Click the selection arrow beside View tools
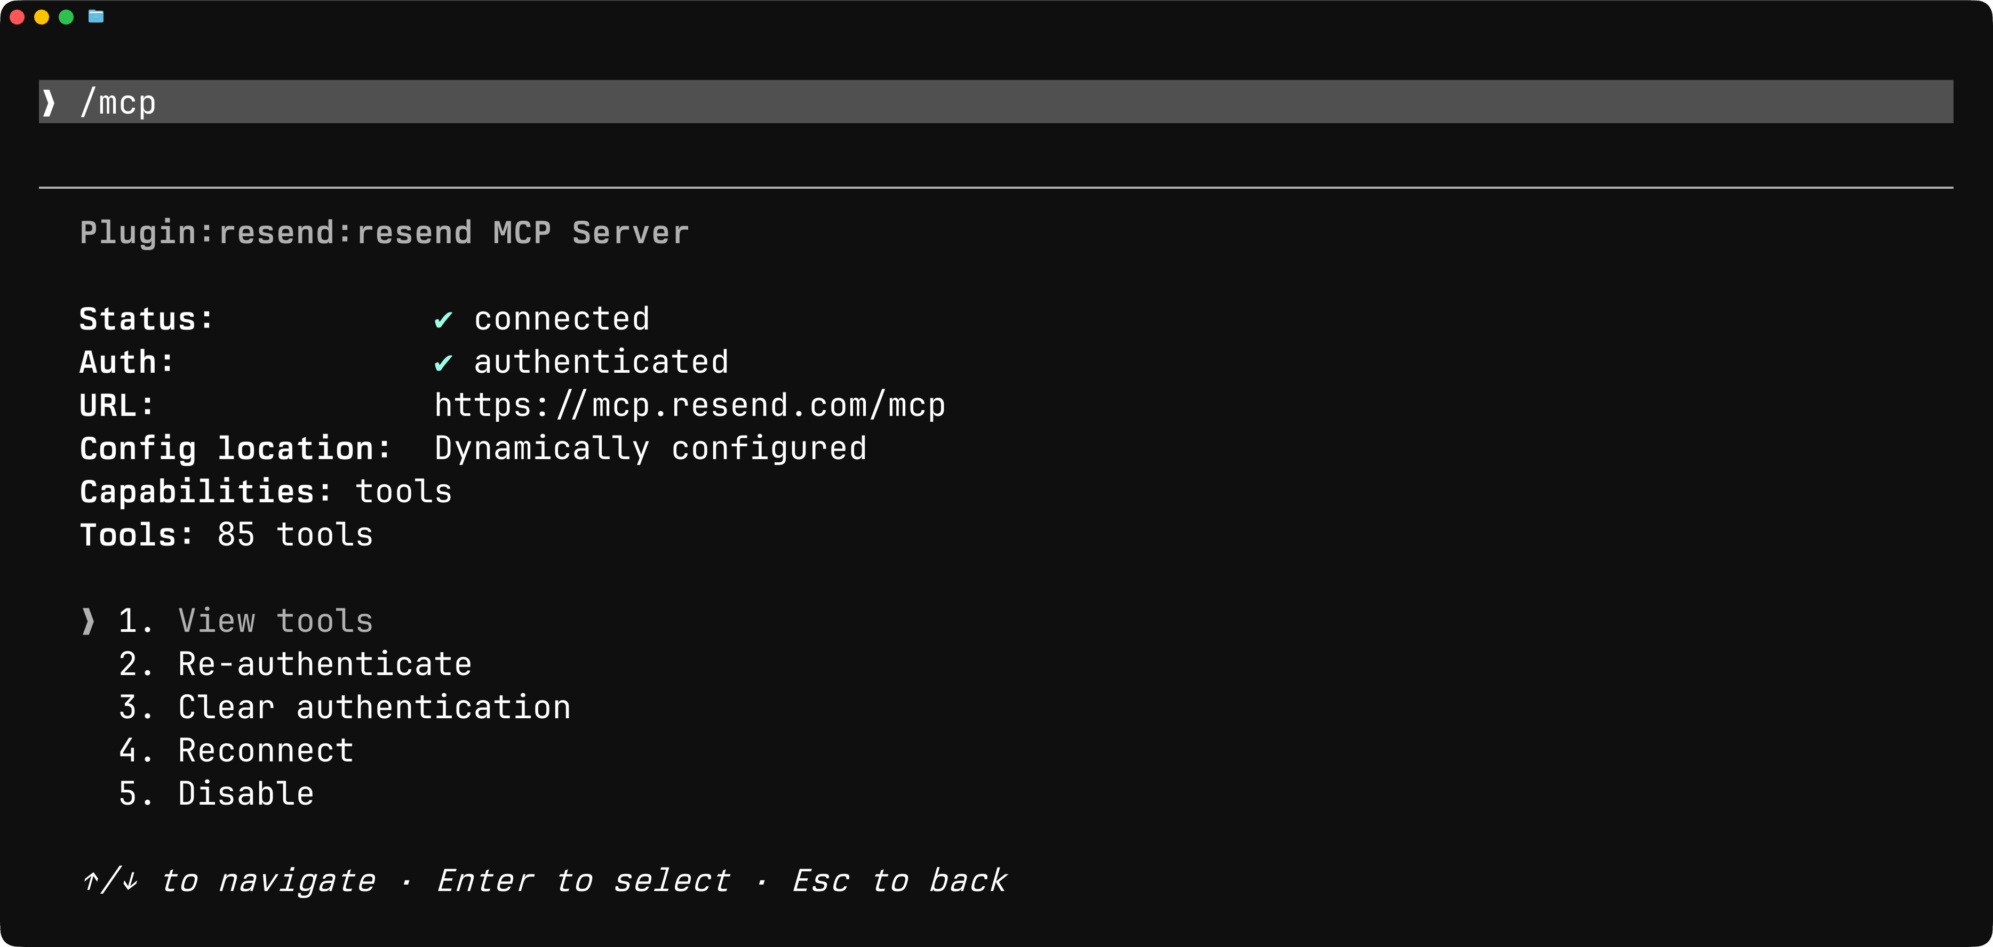 (x=88, y=621)
